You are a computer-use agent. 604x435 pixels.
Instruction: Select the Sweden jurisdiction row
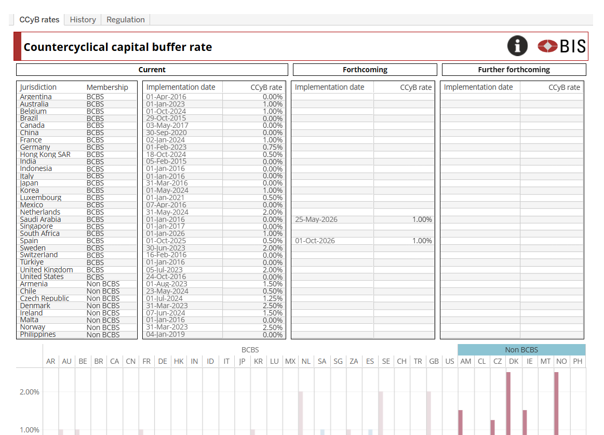click(77, 248)
